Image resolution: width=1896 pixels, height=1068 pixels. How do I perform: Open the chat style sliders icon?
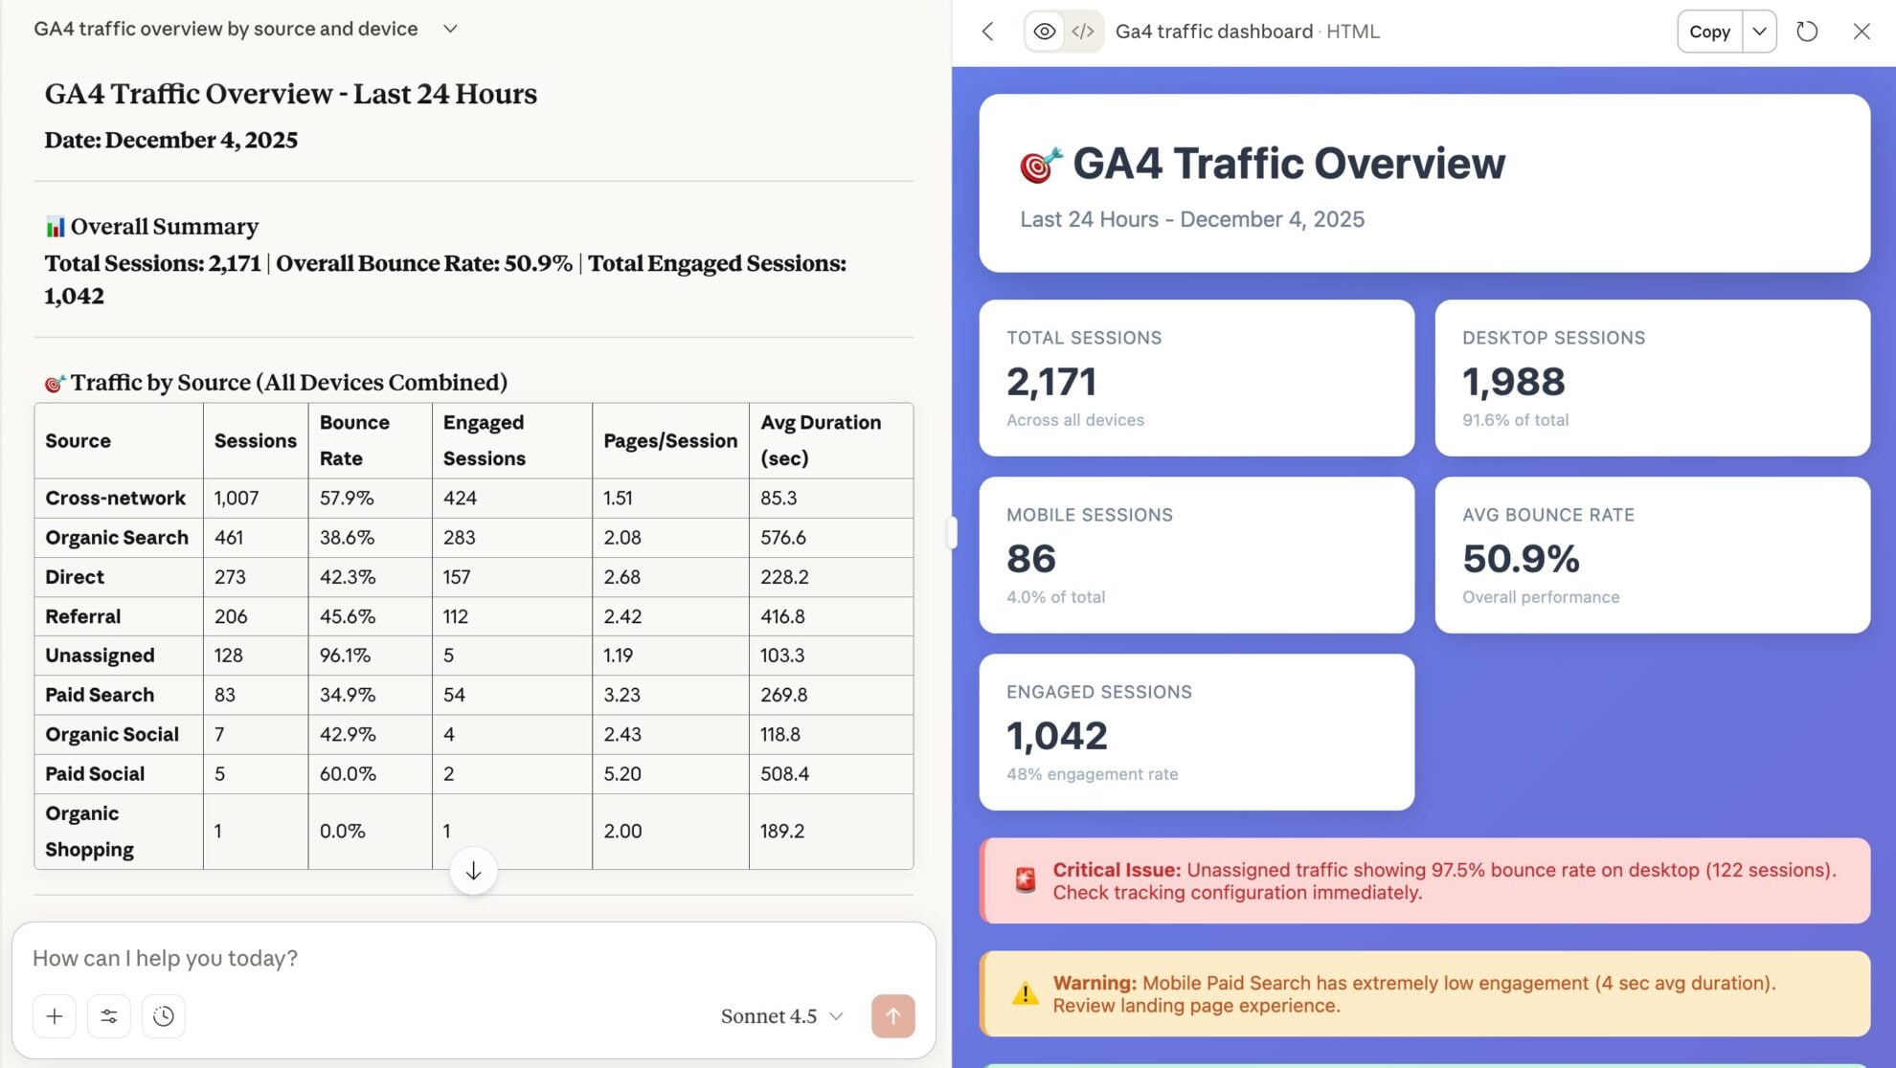pyautogui.click(x=108, y=1016)
